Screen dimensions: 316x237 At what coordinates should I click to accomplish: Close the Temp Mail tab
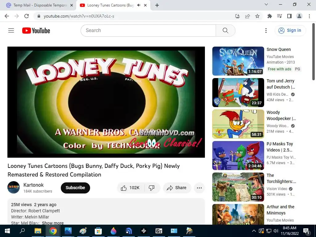(x=72, y=5)
